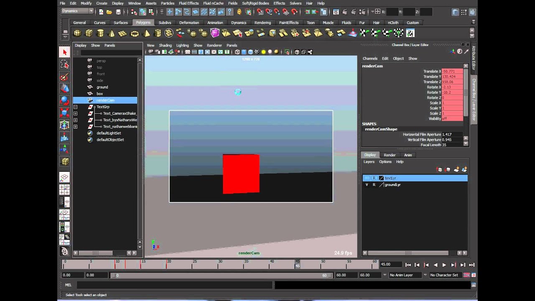This screenshot has width=535, height=301.
Task: Create a polygon cone from shelf
Action: click(112, 33)
